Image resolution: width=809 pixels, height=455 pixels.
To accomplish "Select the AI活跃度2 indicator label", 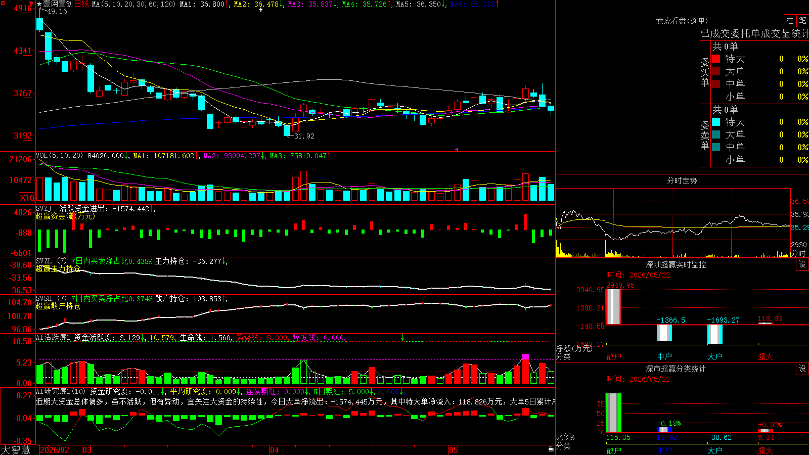I will pos(53,338).
